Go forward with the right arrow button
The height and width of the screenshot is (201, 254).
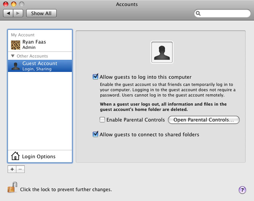pos(19,13)
